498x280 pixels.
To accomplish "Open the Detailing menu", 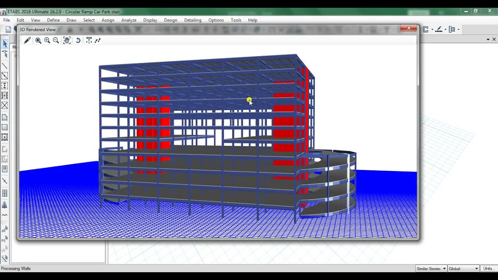I will (x=193, y=20).
